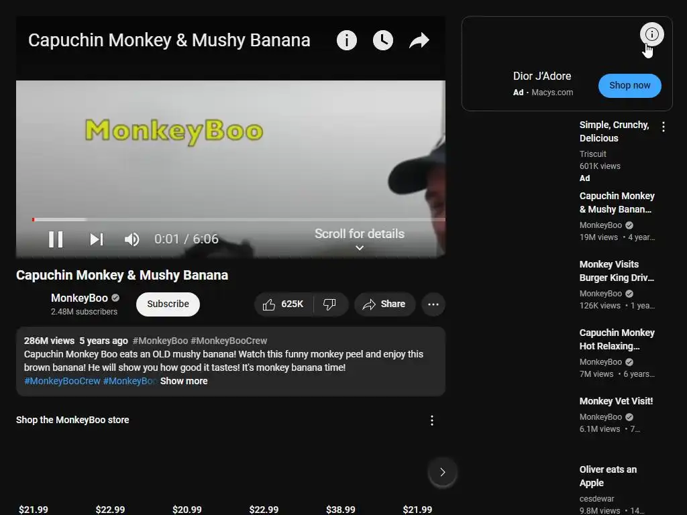This screenshot has width=687, height=515.
Task: Click the #MonkeyBoo hashtag beside the view count
Action: (160, 341)
